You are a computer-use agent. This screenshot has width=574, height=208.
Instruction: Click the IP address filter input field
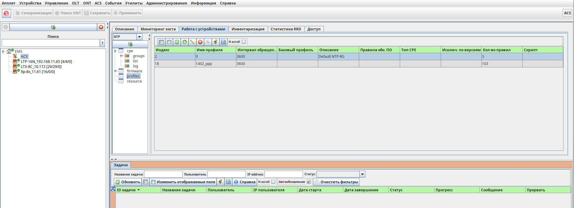[x=284, y=174]
